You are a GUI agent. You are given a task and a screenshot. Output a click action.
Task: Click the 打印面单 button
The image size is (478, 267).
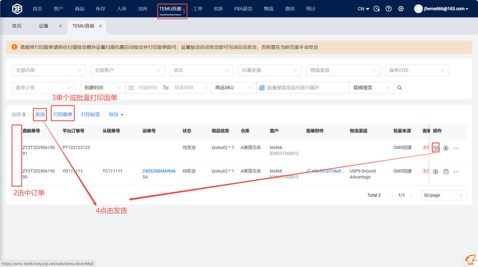[x=63, y=114]
